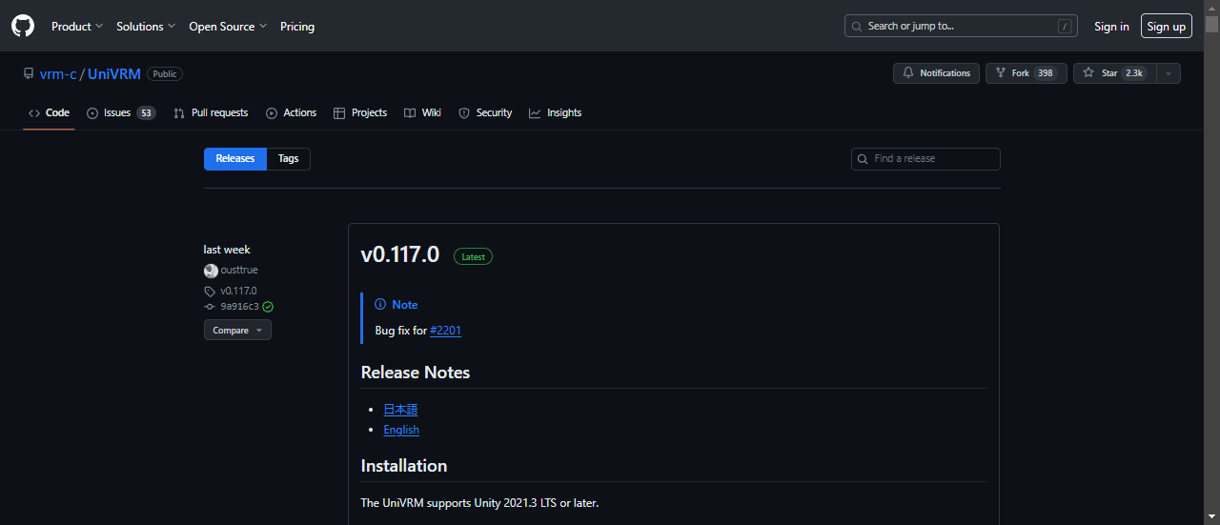Go to the Issues tab
The height and width of the screenshot is (525, 1220).
click(x=120, y=112)
